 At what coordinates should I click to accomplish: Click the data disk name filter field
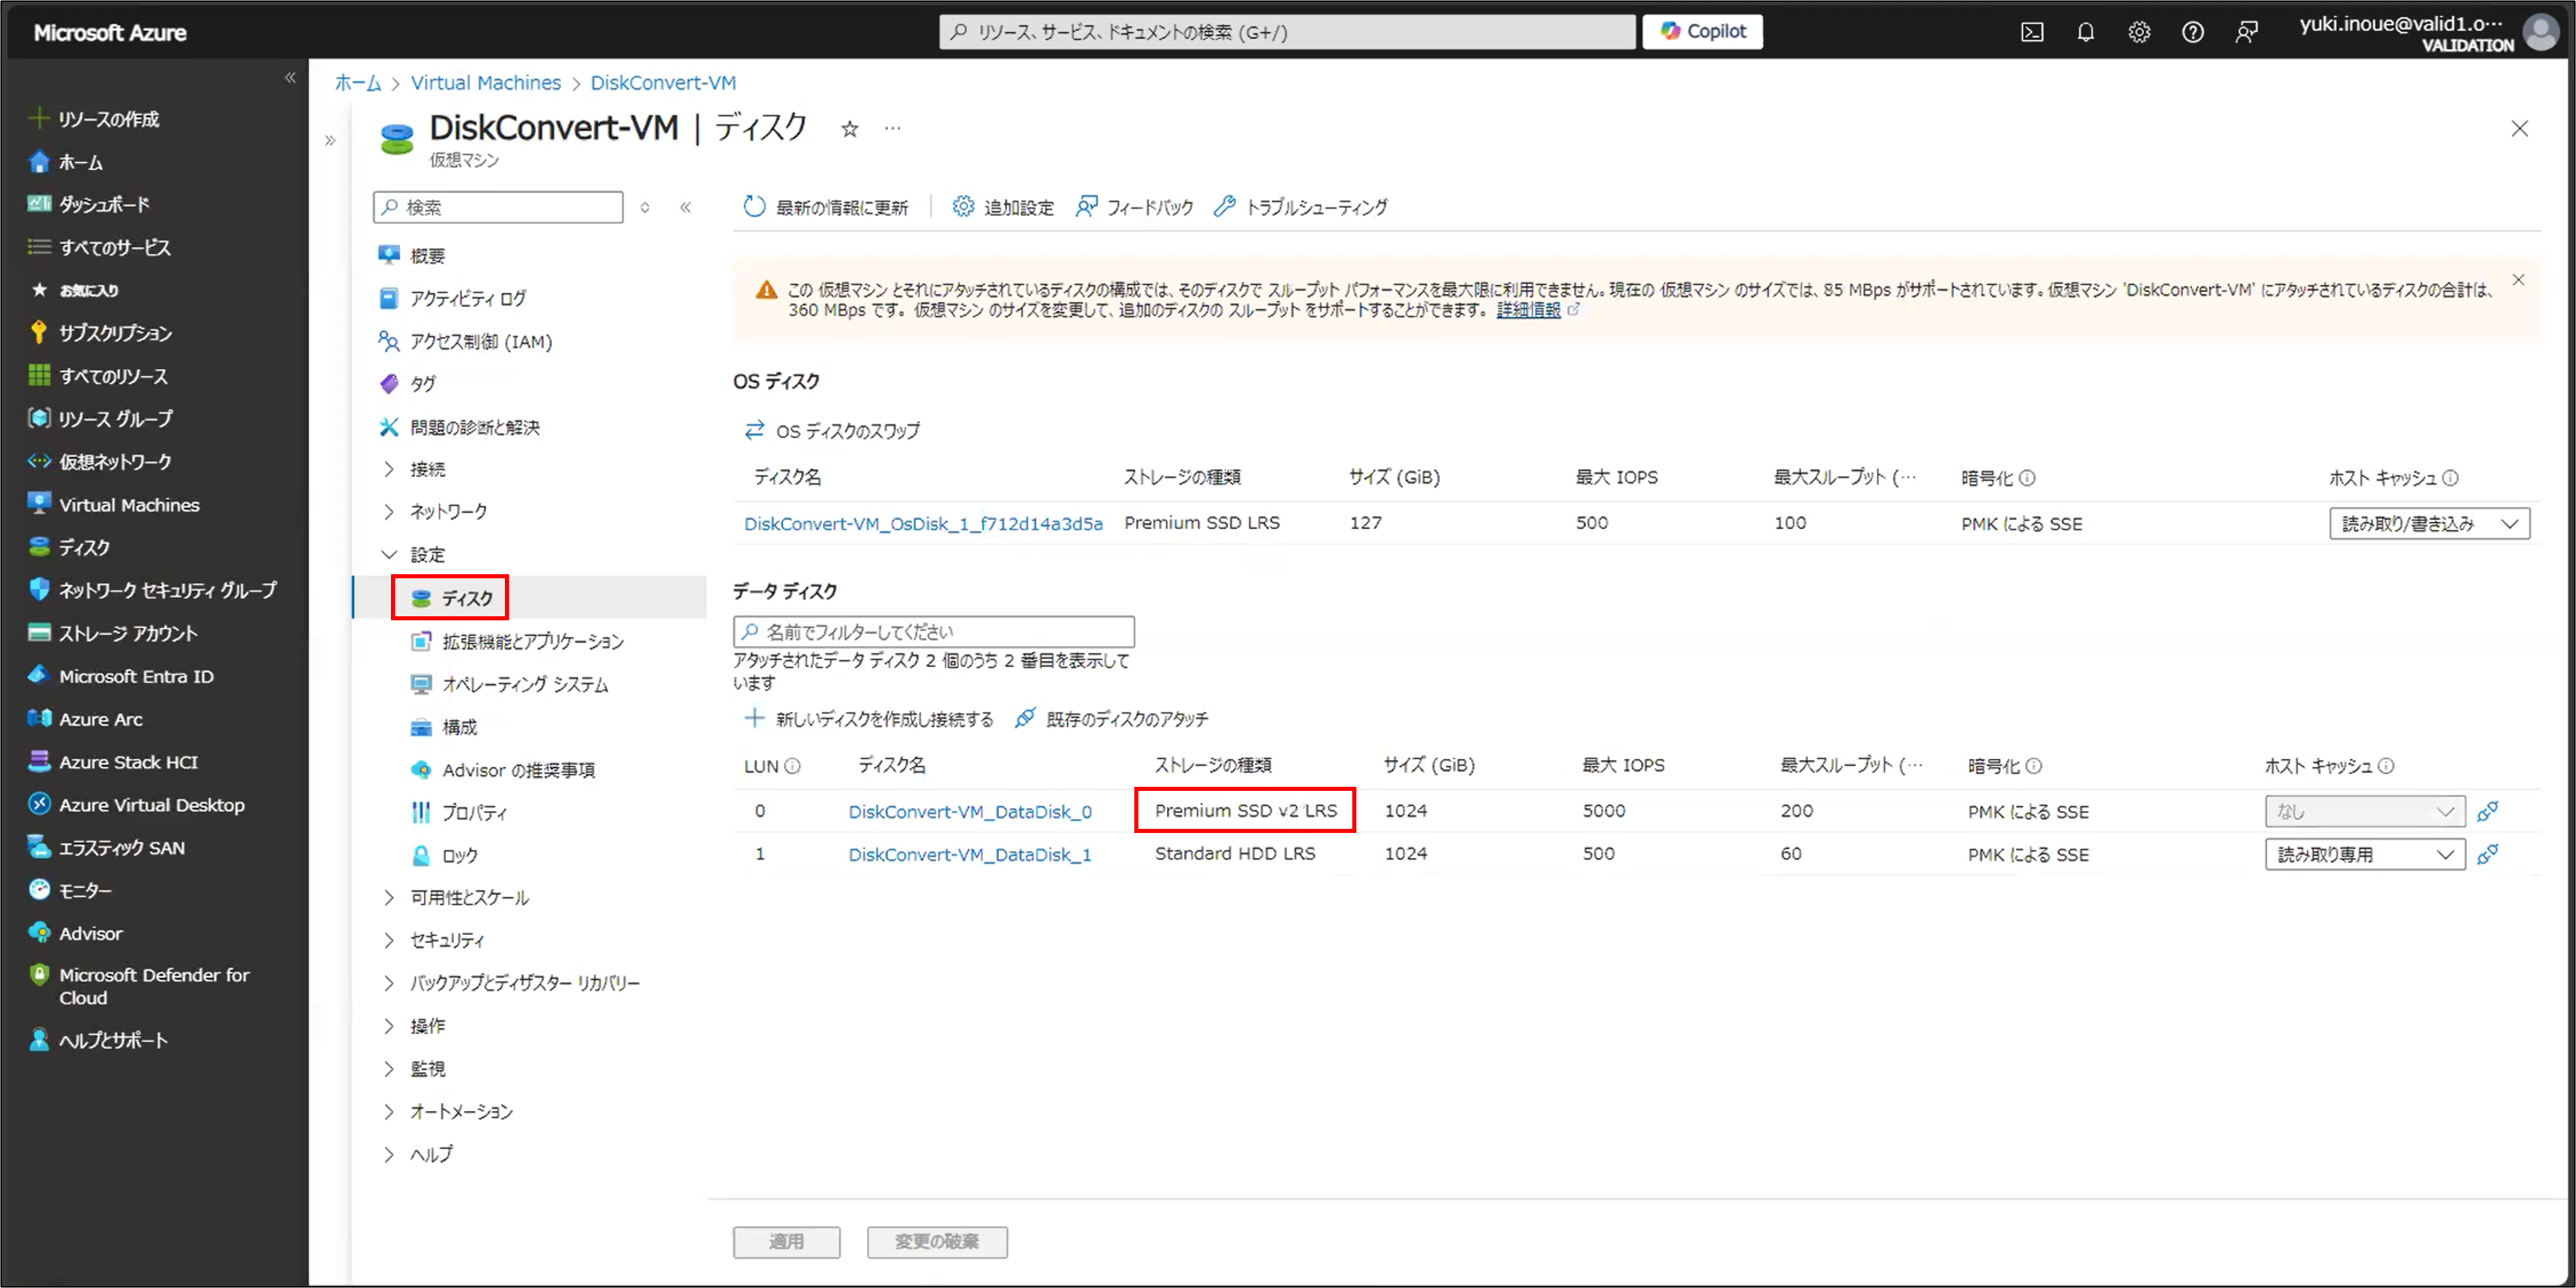(x=933, y=631)
